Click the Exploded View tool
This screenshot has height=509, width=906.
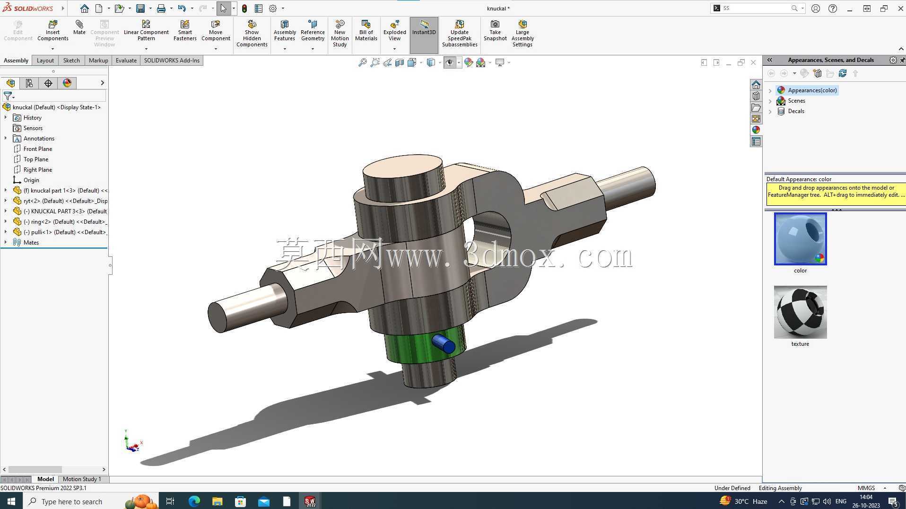[x=394, y=31]
